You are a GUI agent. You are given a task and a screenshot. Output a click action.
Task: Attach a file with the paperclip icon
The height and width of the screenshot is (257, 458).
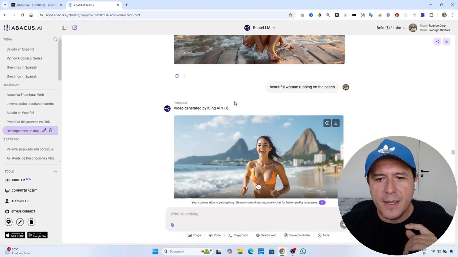point(172,225)
